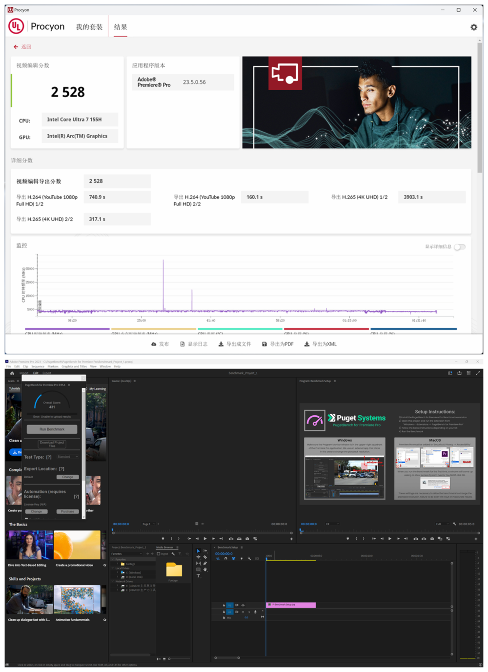Open 结果 tab in Procyon
The image size is (488, 672).
click(x=121, y=27)
